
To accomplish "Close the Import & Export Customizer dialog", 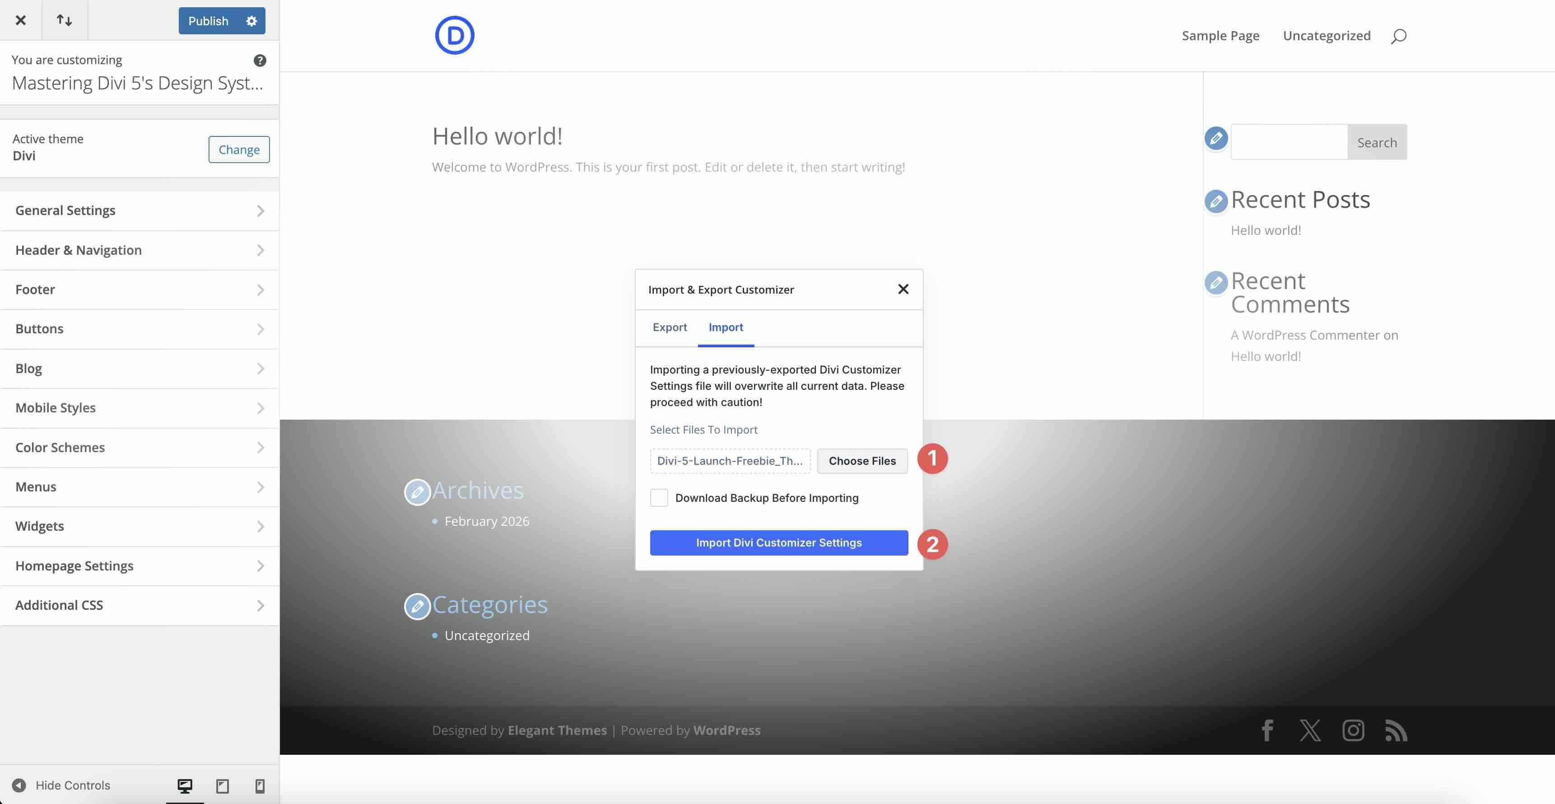I will pyautogui.click(x=903, y=290).
